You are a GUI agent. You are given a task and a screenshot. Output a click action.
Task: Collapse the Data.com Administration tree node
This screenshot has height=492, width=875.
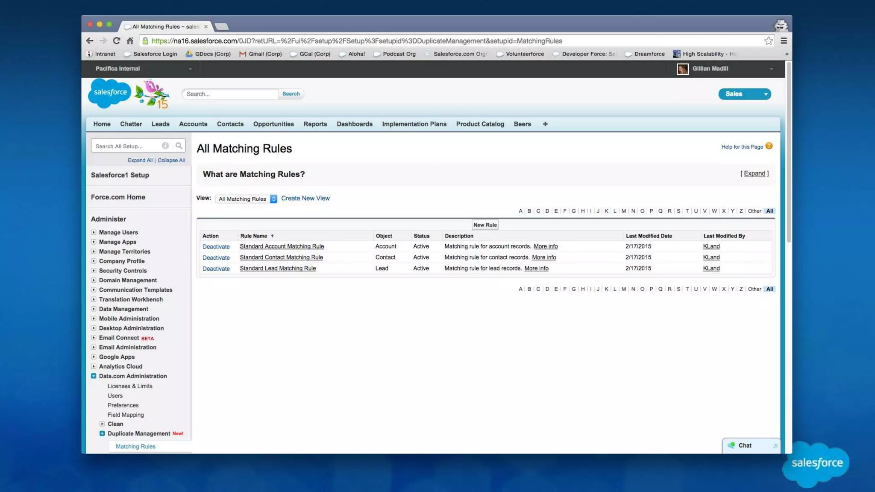pos(94,376)
